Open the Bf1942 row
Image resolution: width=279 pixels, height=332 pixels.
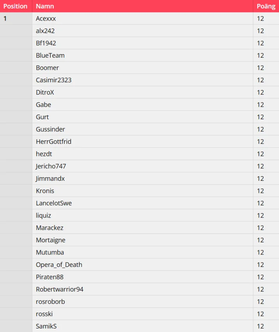[x=46, y=43]
